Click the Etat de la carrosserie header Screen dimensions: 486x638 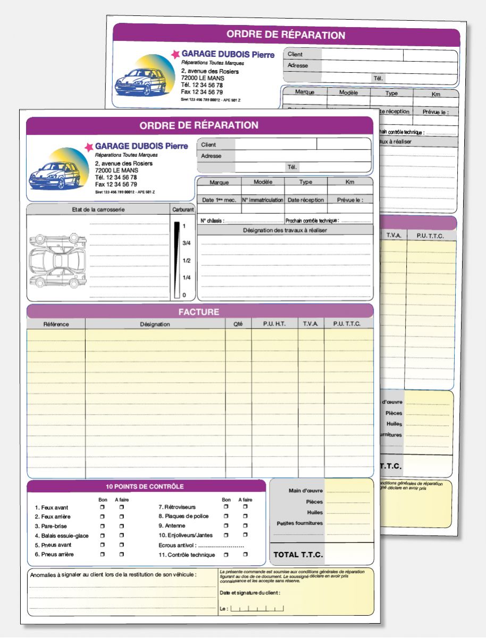pos(99,209)
